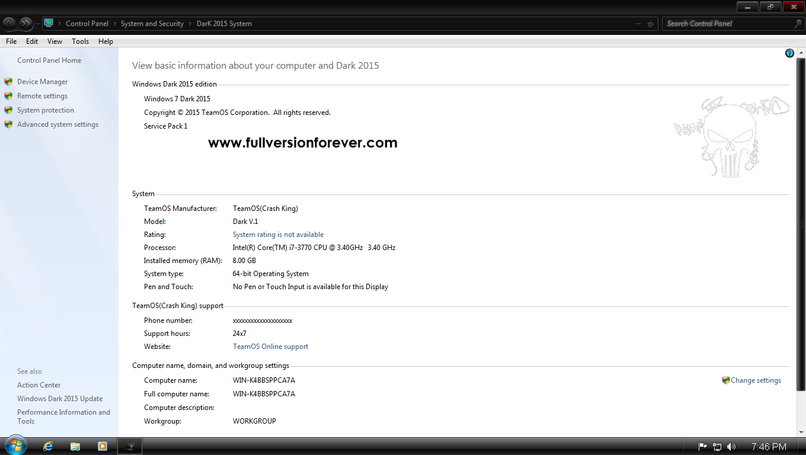Viewport: 806px width, 455px height.
Task: Select the Computer name value WIN-K4BBSPPCA7A
Action: 264,380
